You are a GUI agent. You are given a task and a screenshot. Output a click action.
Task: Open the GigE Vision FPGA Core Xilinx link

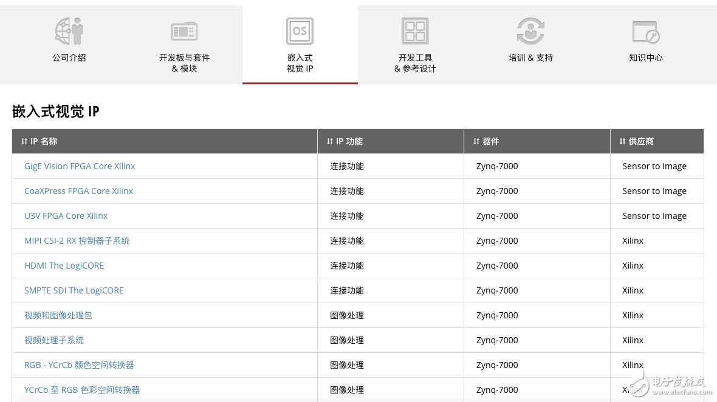[80, 166]
